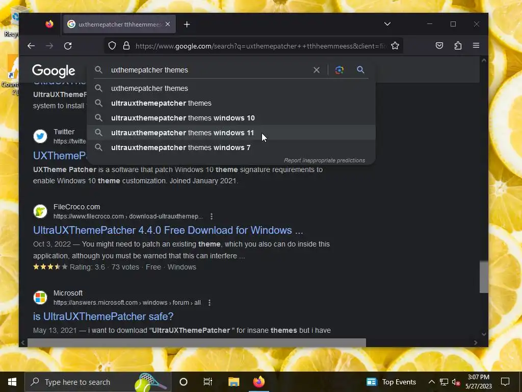Image resolution: width=522 pixels, height=392 pixels.
Task: Click the pinned Firefox tab icon
Action: [x=49, y=24]
